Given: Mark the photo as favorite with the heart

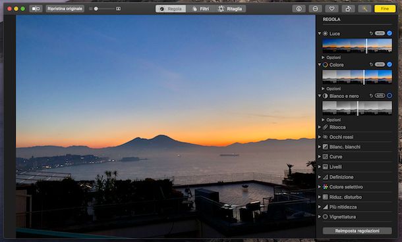Looking at the screenshot, I should (x=331, y=9).
